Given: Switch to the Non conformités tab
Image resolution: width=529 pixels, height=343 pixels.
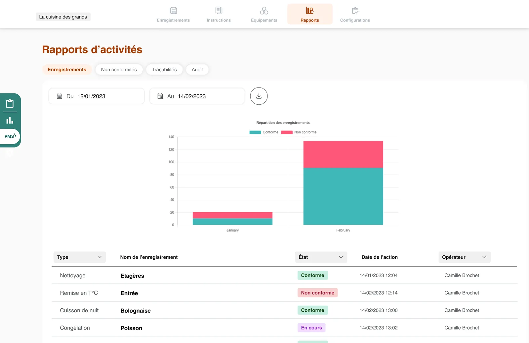Looking at the screenshot, I should click(119, 70).
